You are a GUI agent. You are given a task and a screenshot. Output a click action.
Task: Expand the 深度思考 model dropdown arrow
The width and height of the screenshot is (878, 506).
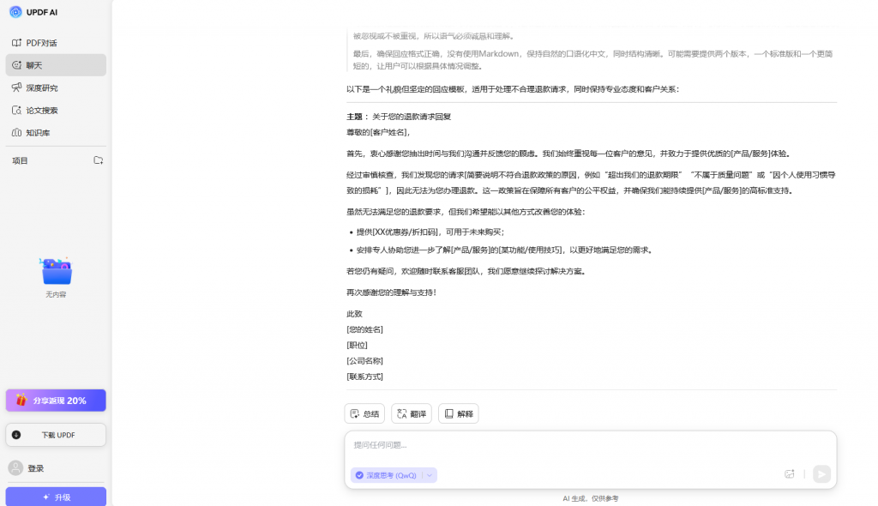[x=429, y=475]
